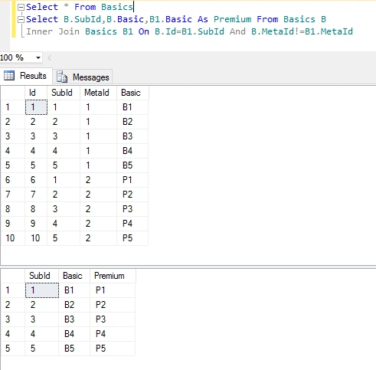Collapse the second Select statement block
Viewport: 376px width, 370px height.
21,20
